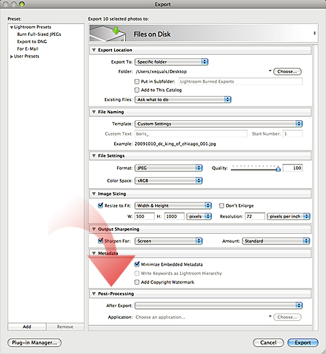326x354 pixels.
Task: Click the Cancel button
Action: 268,343
